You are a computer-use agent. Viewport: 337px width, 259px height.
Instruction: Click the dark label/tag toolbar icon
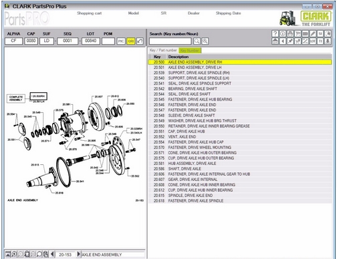[x=306, y=34]
